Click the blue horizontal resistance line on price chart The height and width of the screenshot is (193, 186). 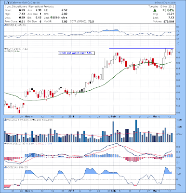coord(141,48)
